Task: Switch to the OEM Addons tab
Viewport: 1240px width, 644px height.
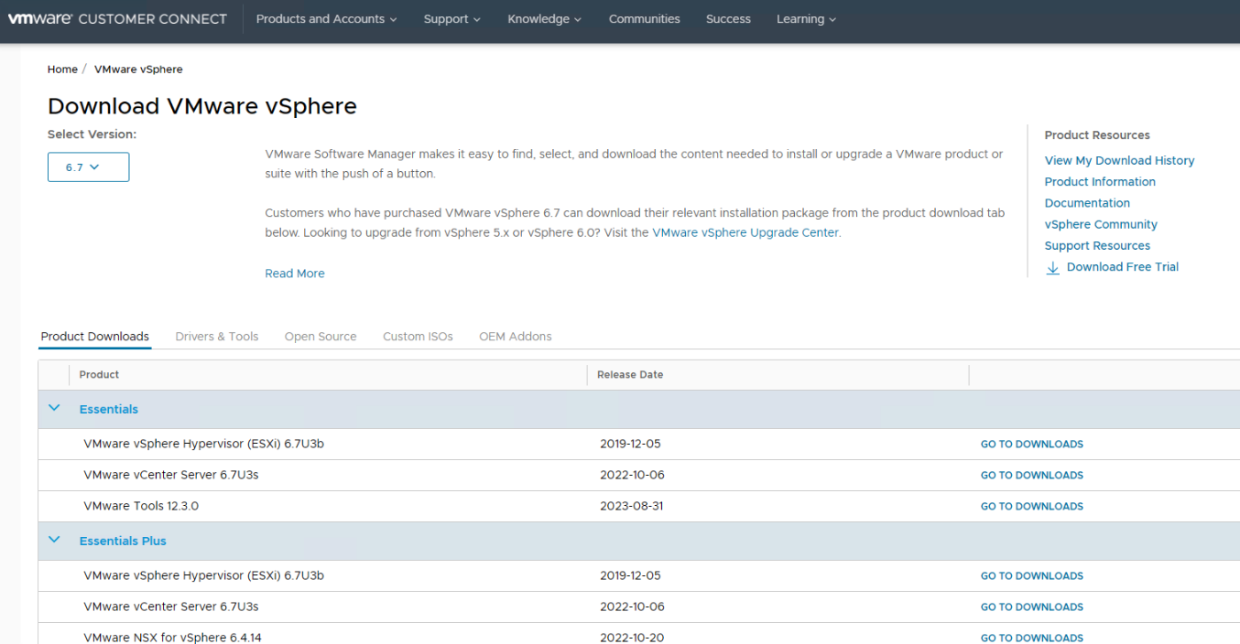Action: click(516, 337)
